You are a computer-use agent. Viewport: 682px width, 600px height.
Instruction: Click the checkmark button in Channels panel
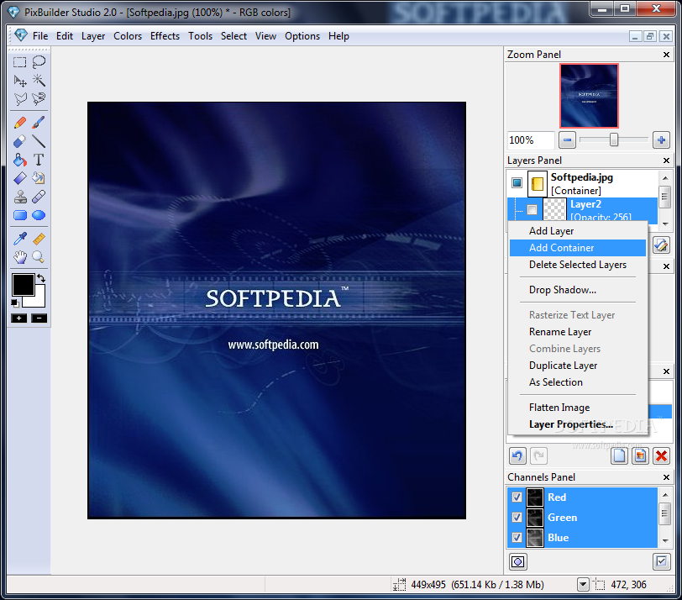pyautogui.click(x=661, y=561)
